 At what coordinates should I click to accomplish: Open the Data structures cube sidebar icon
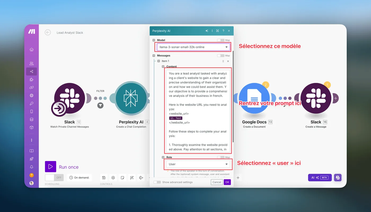pyautogui.click(x=32, y=128)
